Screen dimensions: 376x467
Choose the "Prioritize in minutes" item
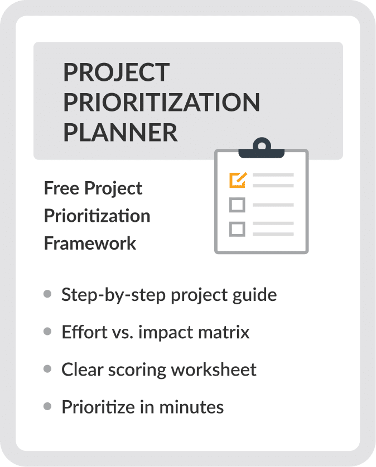pyautogui.click(x=143, y=407)
